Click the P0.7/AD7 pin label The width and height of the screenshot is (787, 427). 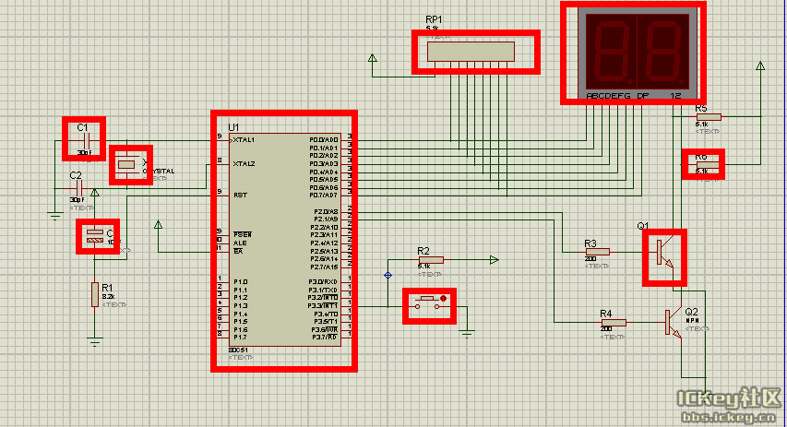click(324, 196)
